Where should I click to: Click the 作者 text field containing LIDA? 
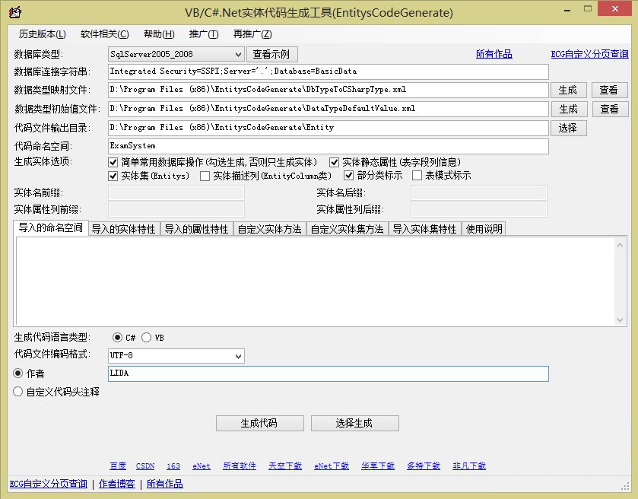[328, 373]
